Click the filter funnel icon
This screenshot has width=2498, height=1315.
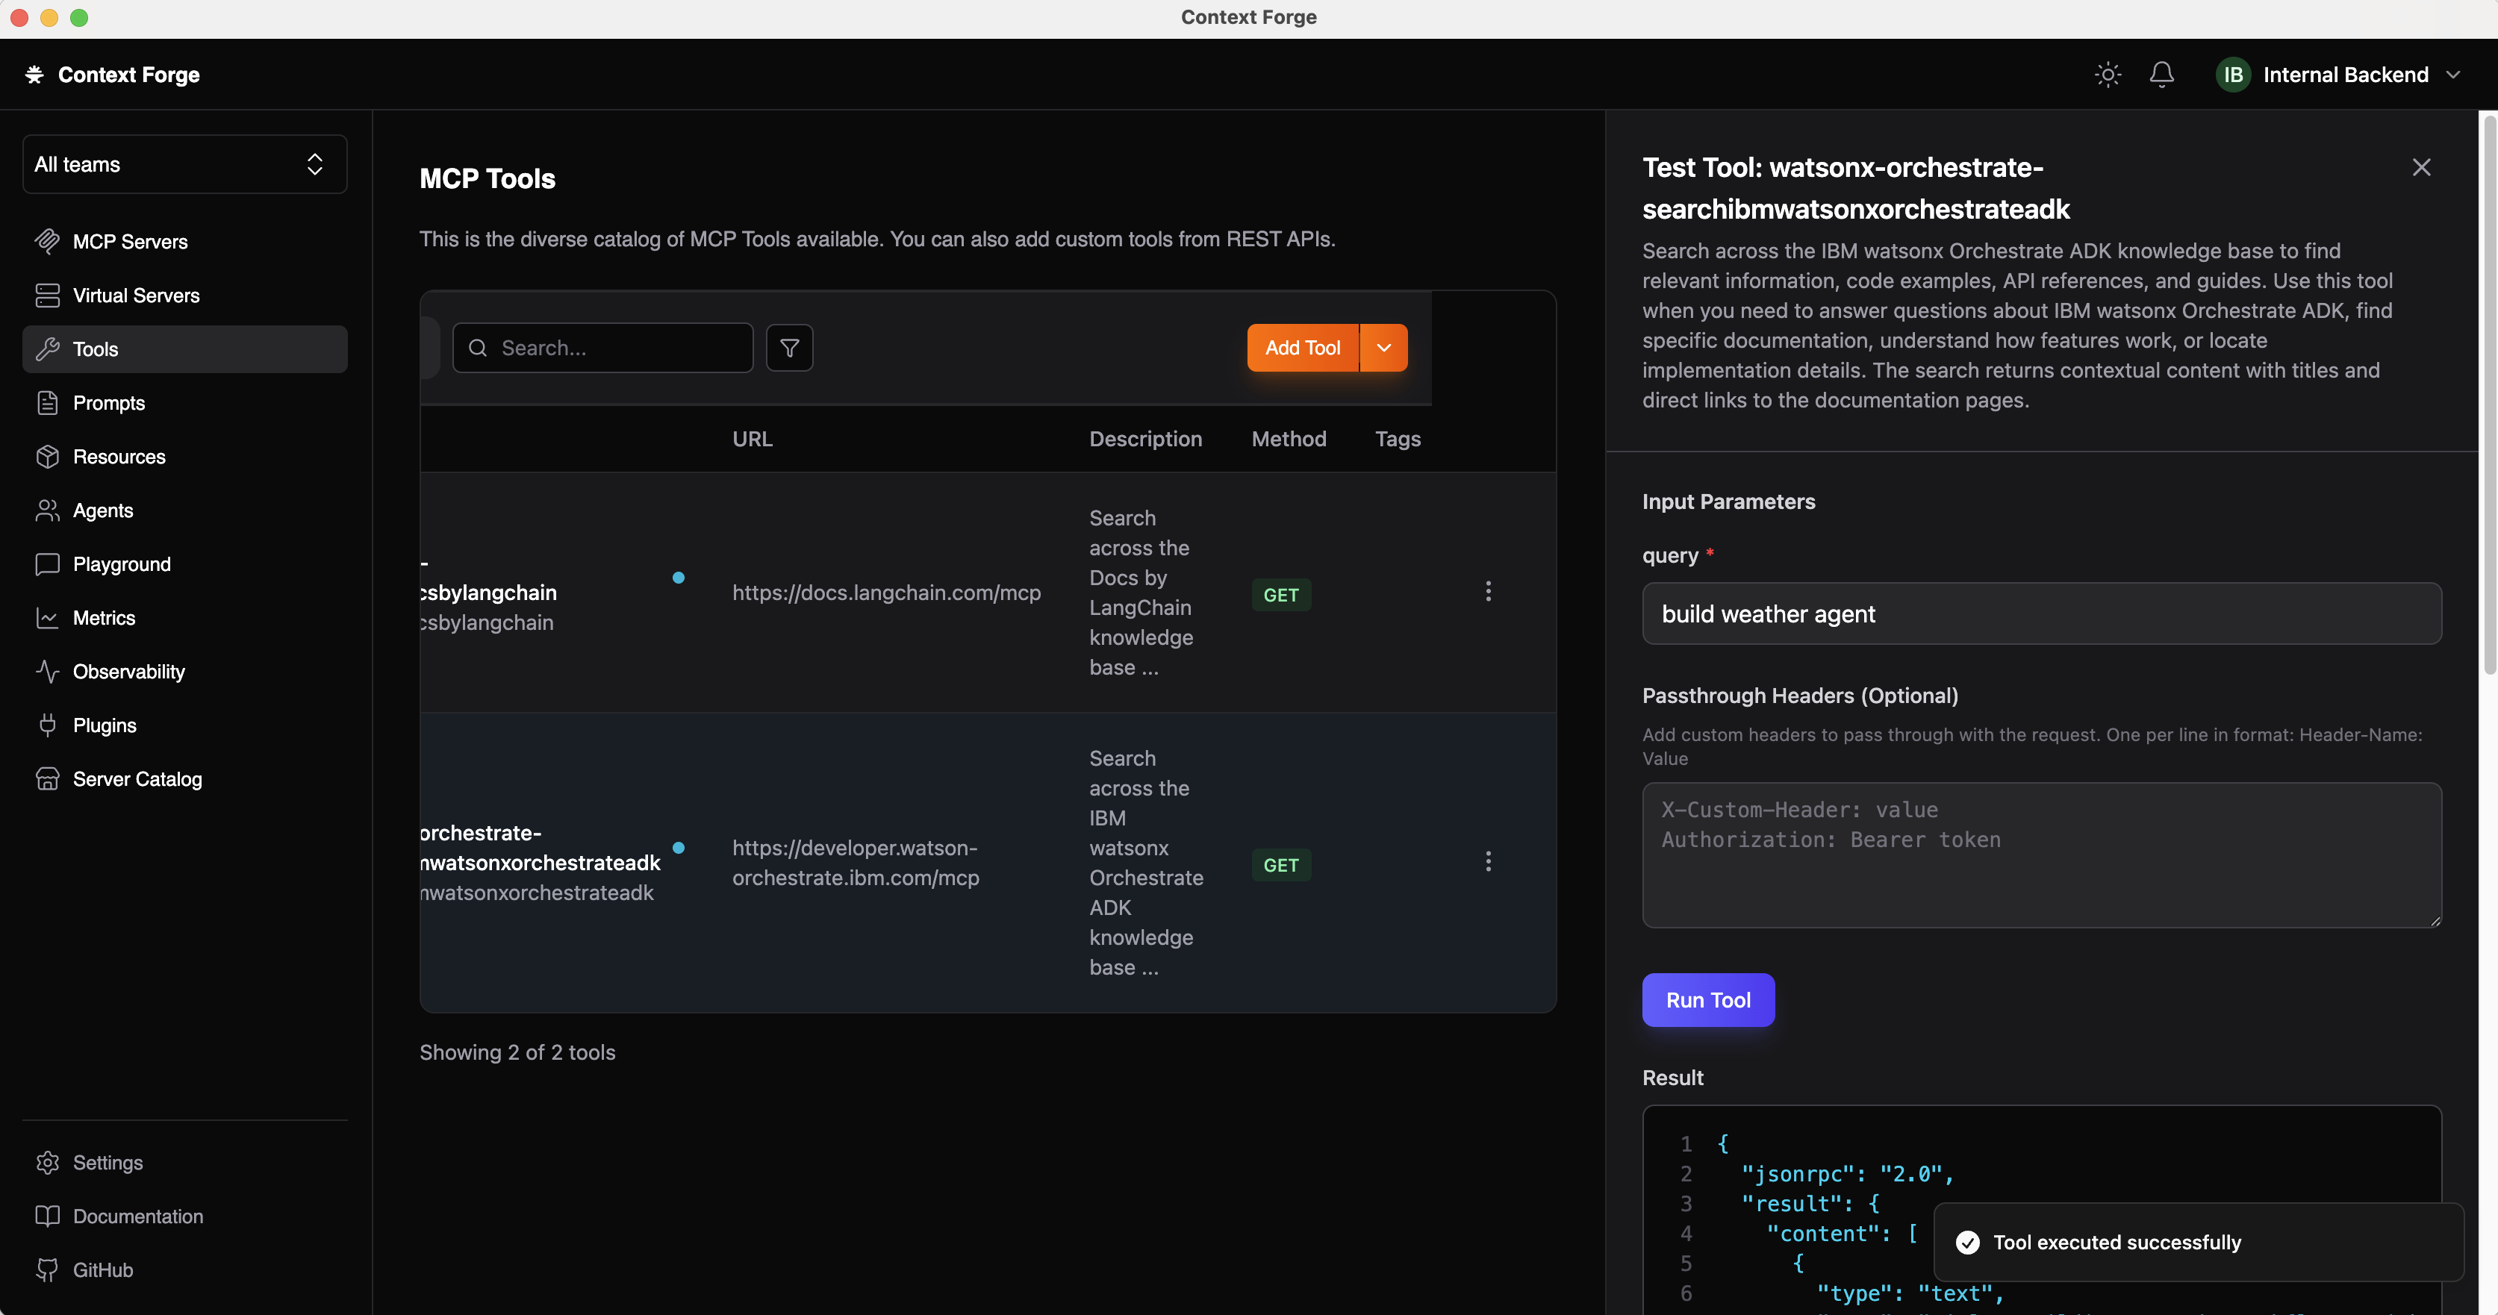789,348
